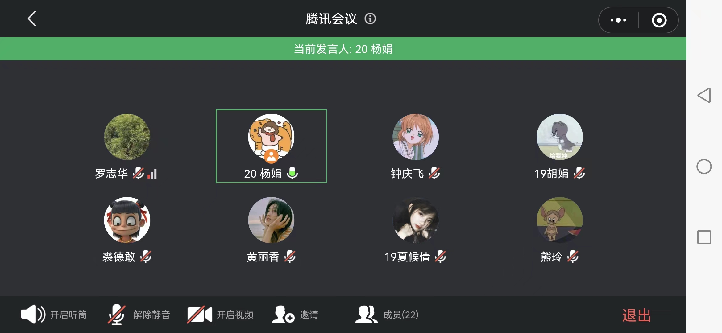Image resolution: width=722 pixels, height=333 pixels.
Task: Tap Android home circle navigation button
Action: point(704,166)
